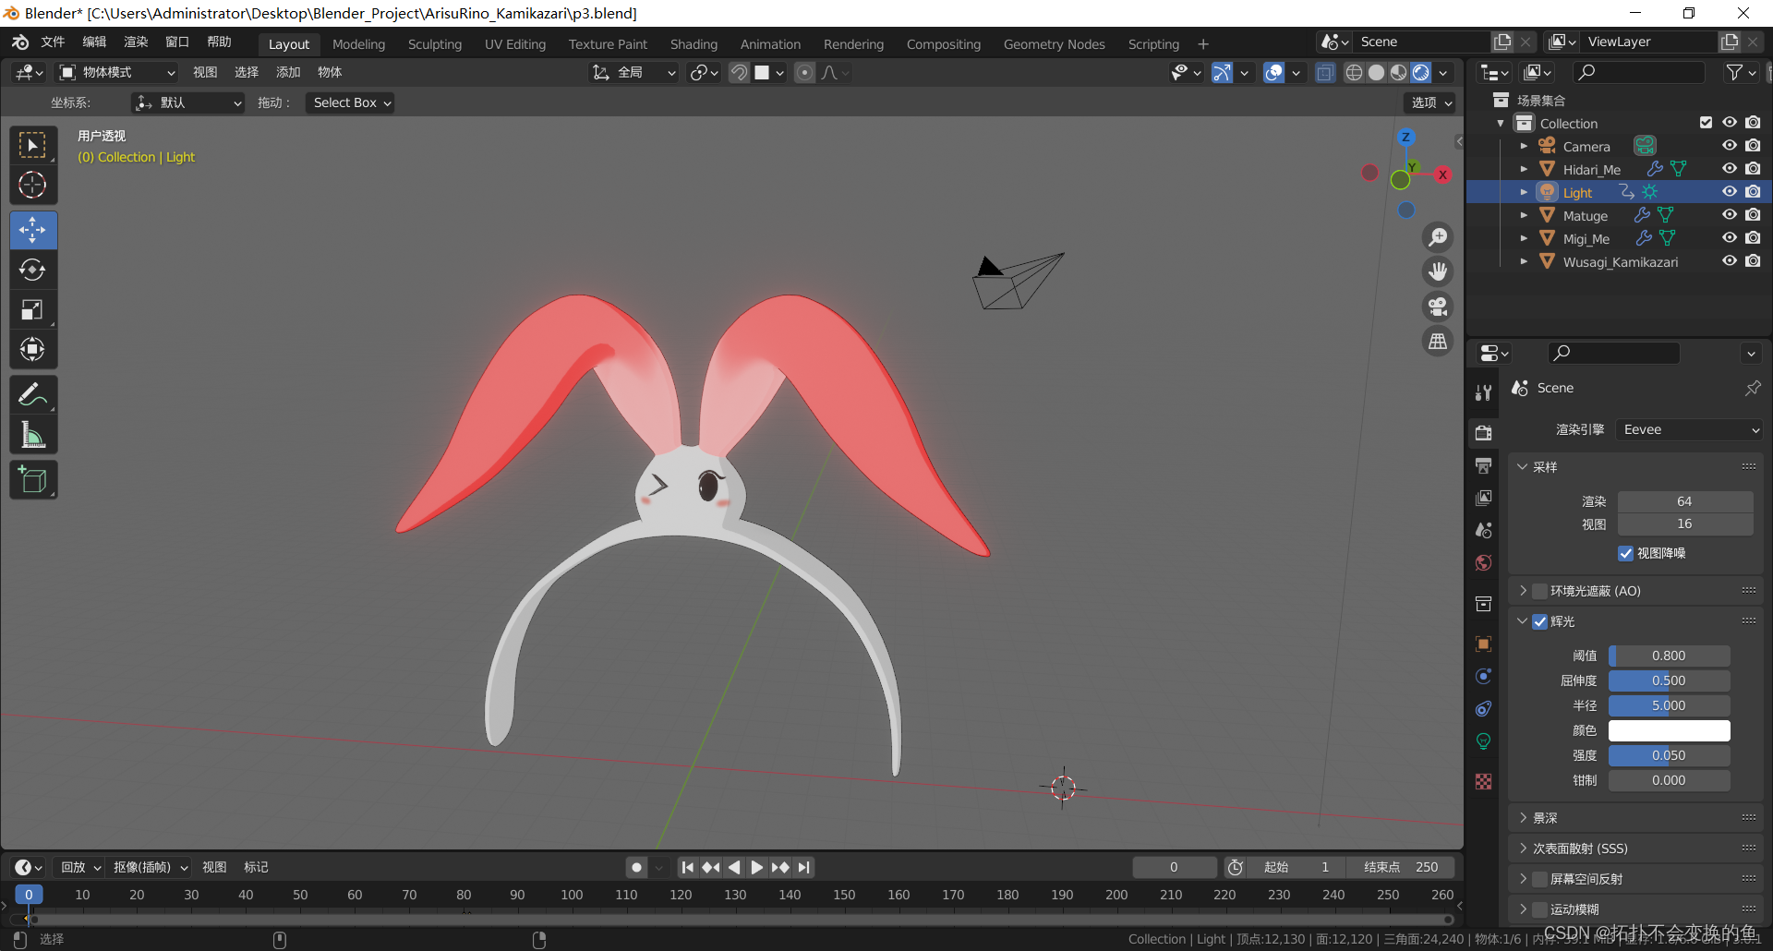This screenshot has width=1773, height=951.
Task: Select the Rotate tool
Action: click(33, 270)
